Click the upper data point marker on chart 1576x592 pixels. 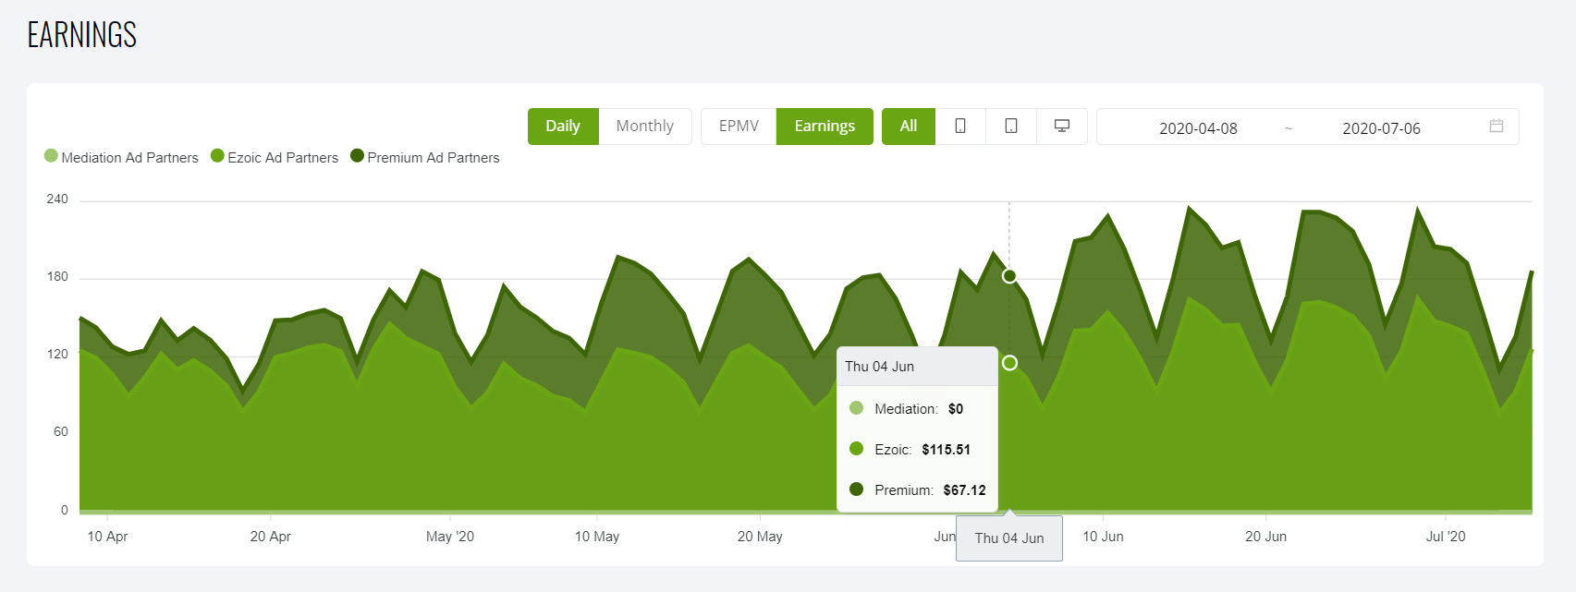[1009, 276]
